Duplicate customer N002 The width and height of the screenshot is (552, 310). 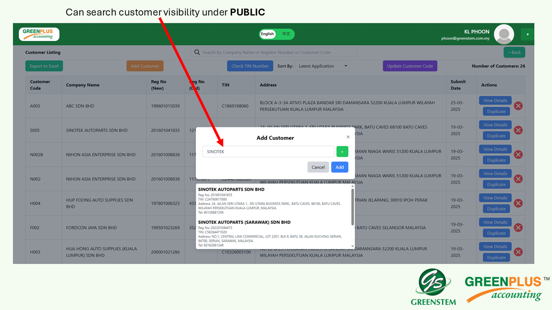tap(496, 184)
